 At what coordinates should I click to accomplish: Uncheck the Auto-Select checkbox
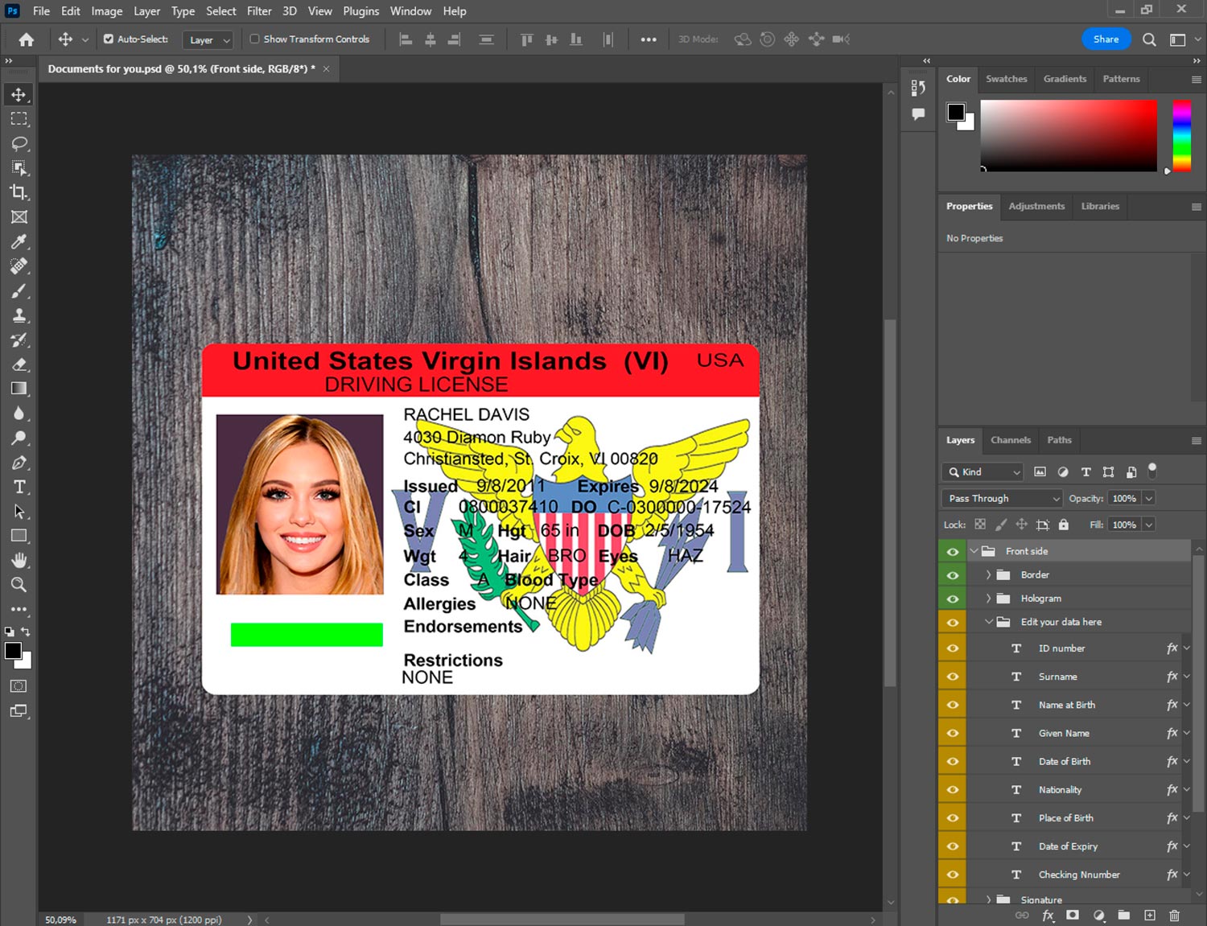pyautogui.click(x=109, y=39)
